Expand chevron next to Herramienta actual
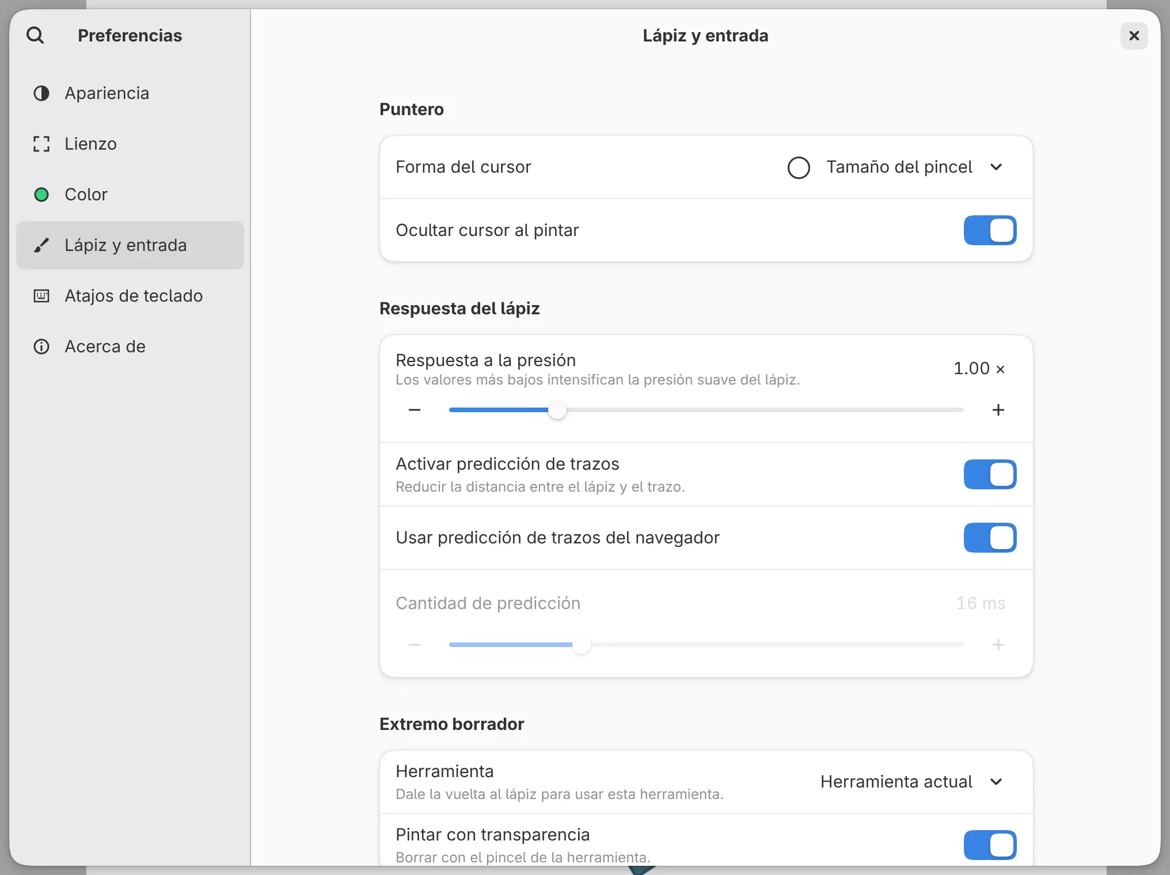This screenshot has height=875, width=1170. [996, 782]
